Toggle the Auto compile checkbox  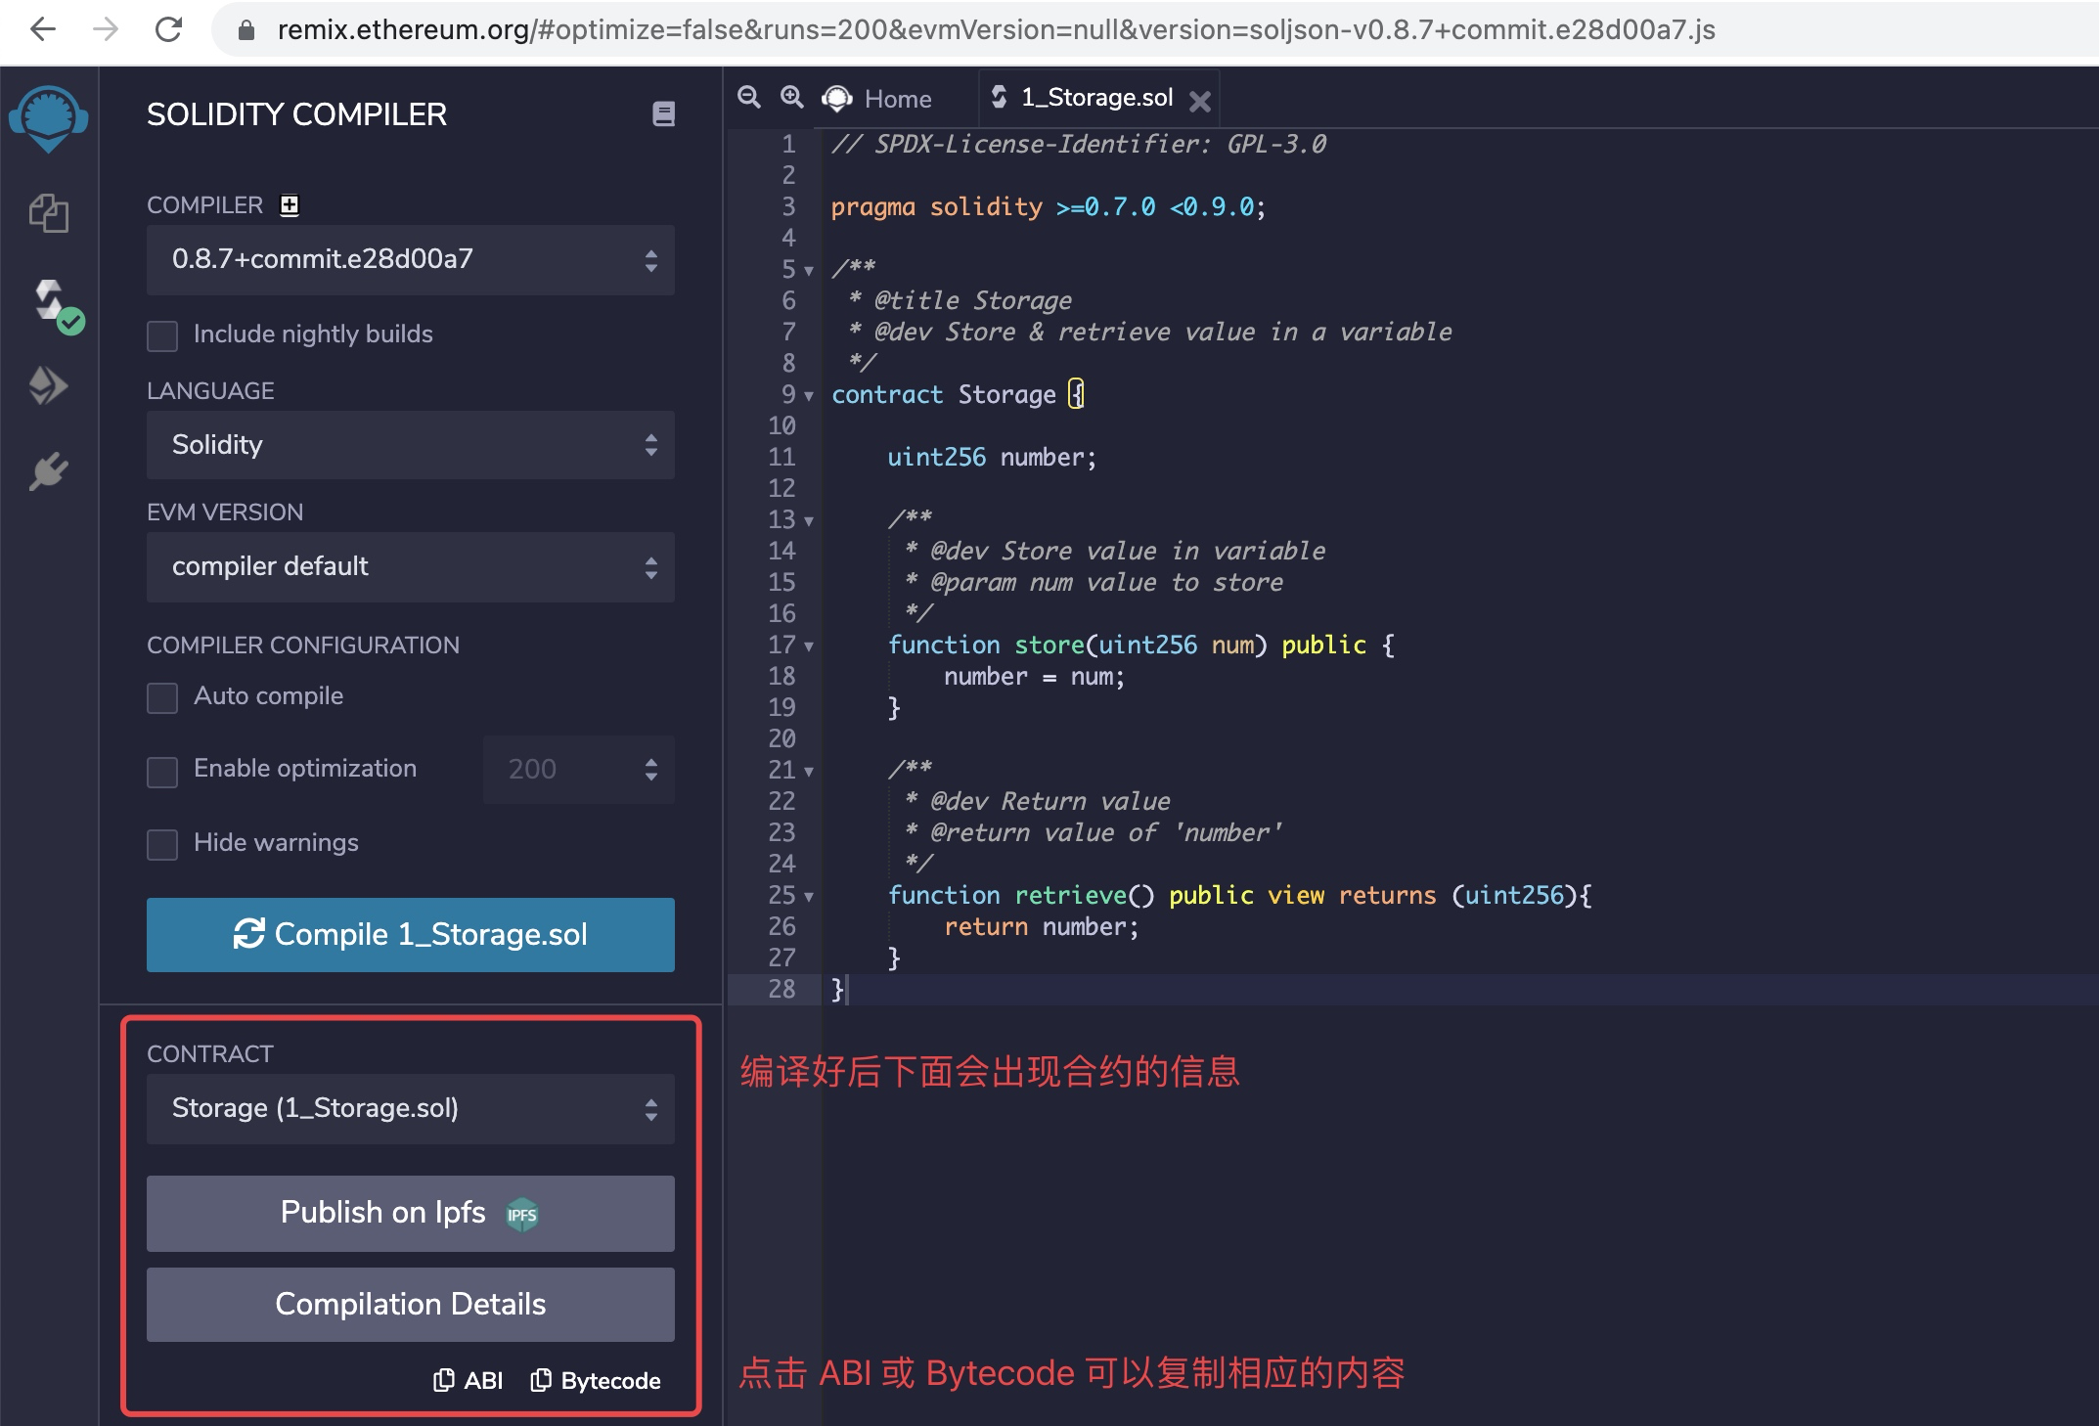162,697
